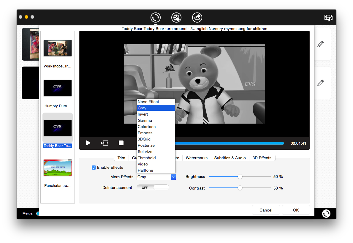Click the Workshops_Tr... file label
Screen dimensions: 353x243
pos(57,66)
